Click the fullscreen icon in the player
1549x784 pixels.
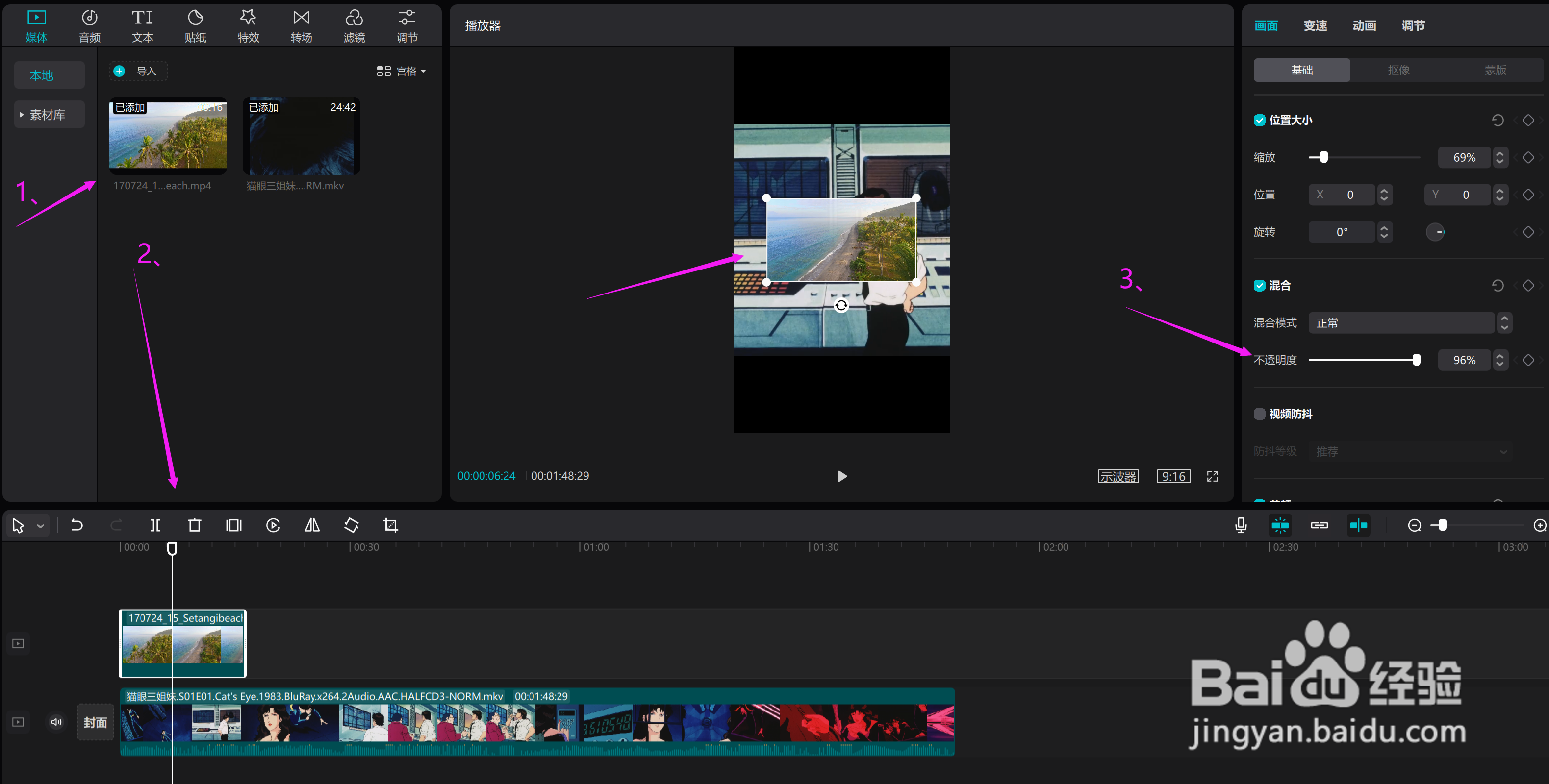[x=1212, y=476]
